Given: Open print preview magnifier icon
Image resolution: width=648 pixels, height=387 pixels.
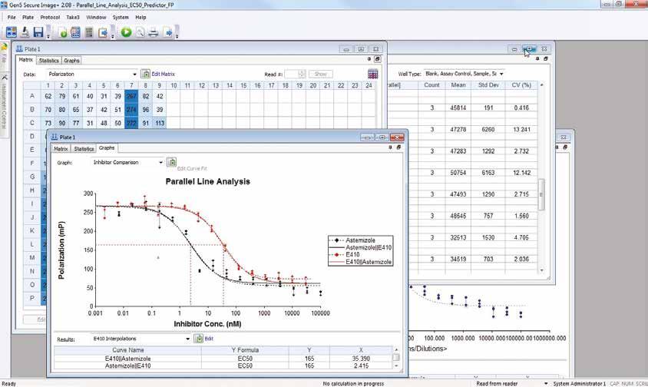Looking at the screenshot, I should pos(140,32).
